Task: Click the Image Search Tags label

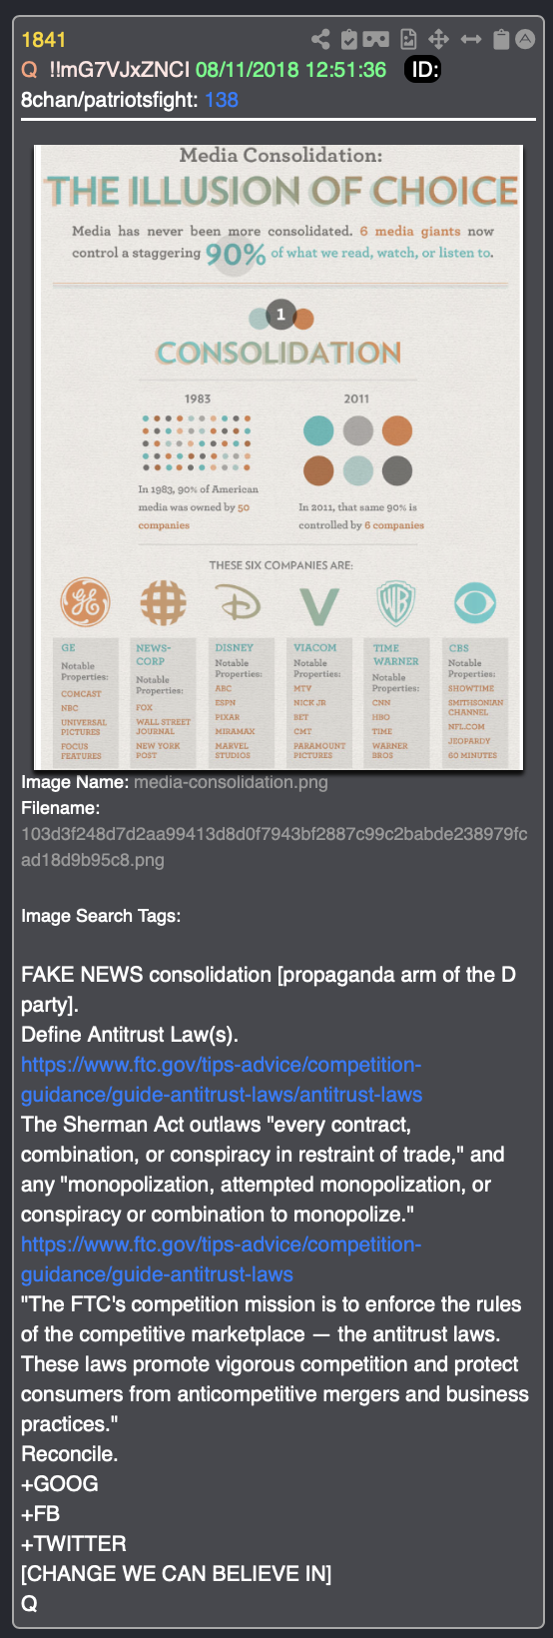Action: tap(101, 916)
